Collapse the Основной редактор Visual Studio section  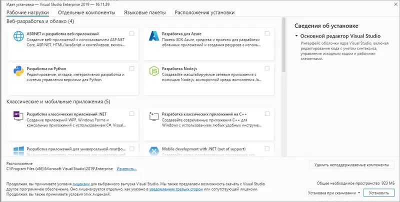[x=296, y=36]
